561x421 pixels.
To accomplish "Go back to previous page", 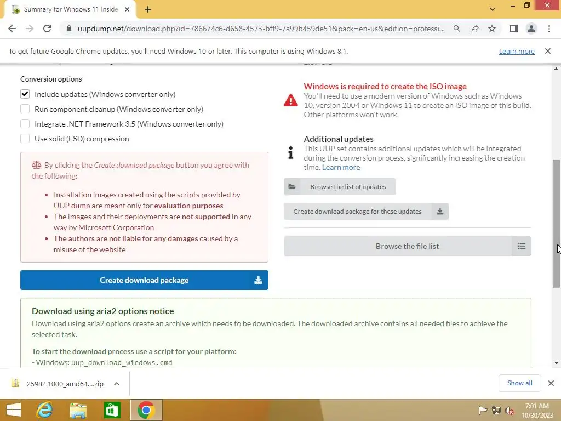I will coord(12,29).
